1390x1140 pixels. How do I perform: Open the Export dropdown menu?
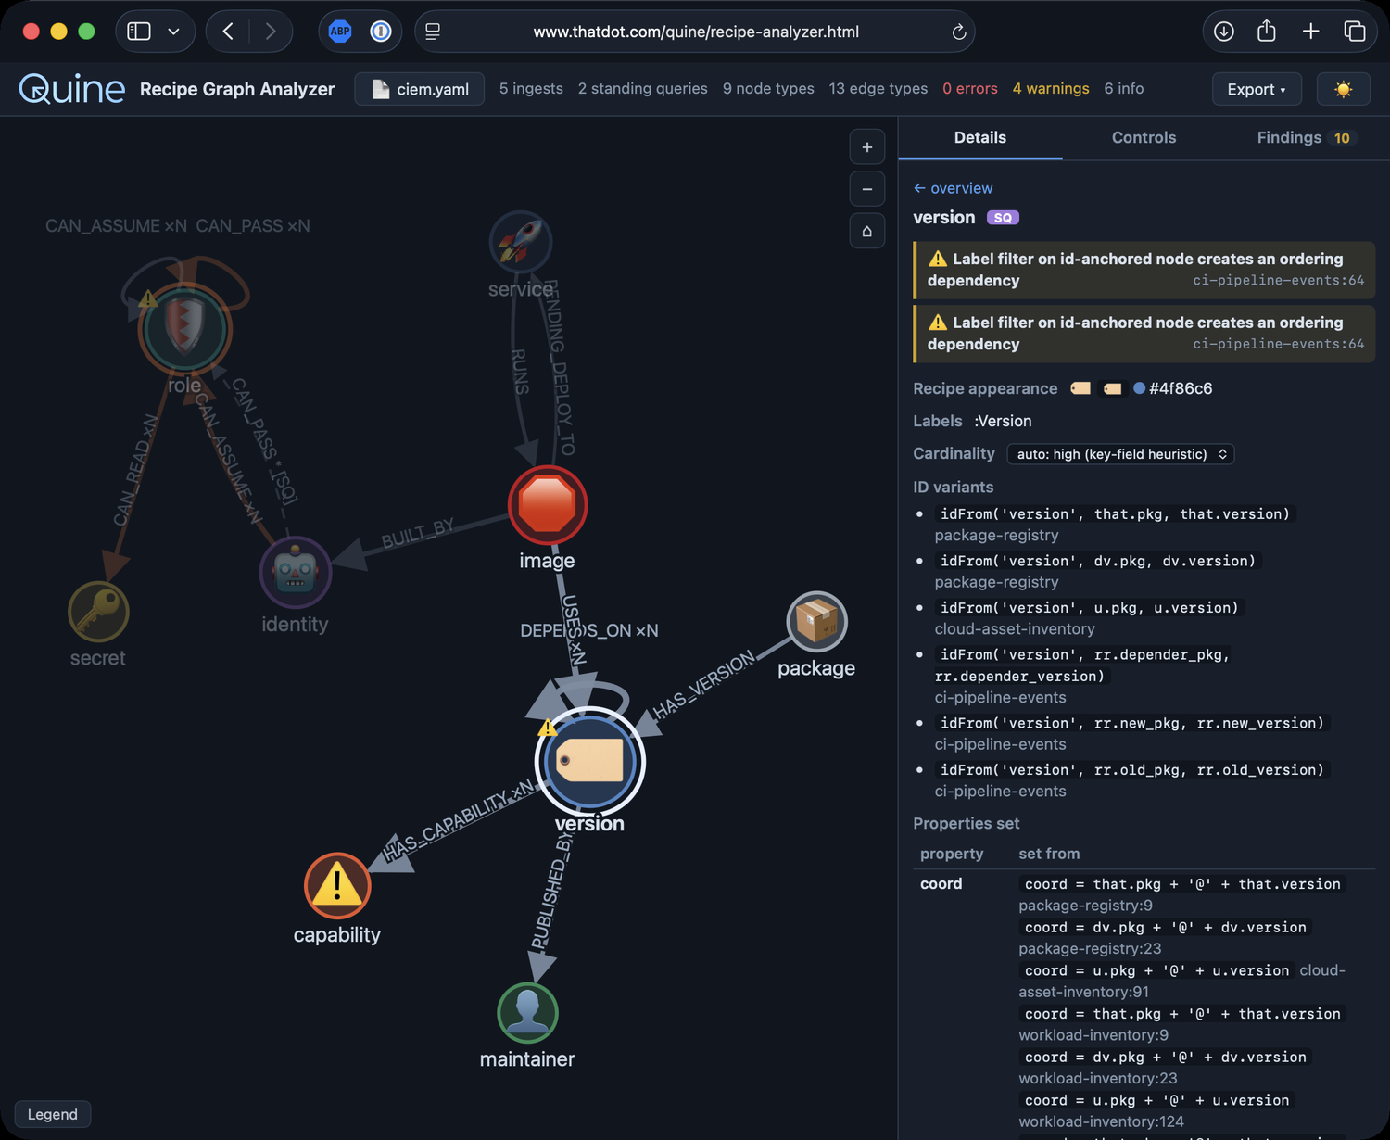pos(1257,89)
